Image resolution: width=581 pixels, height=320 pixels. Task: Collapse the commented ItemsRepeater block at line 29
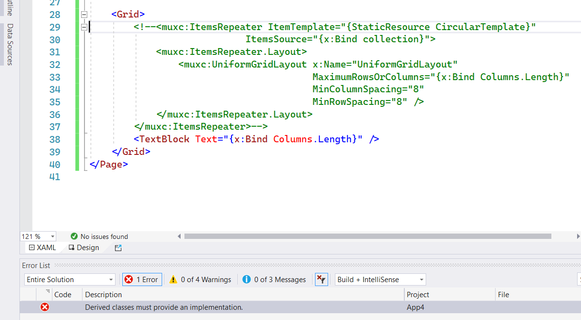coord(83,27)
